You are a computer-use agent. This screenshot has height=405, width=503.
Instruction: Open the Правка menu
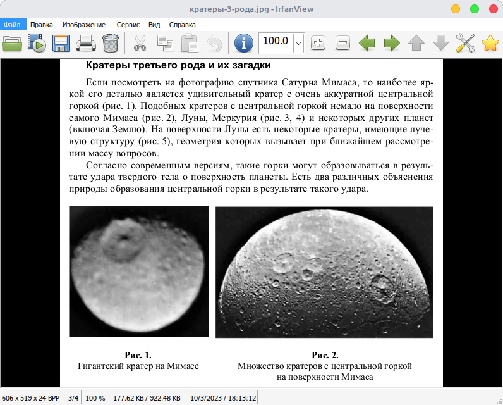tap(41, 25)
